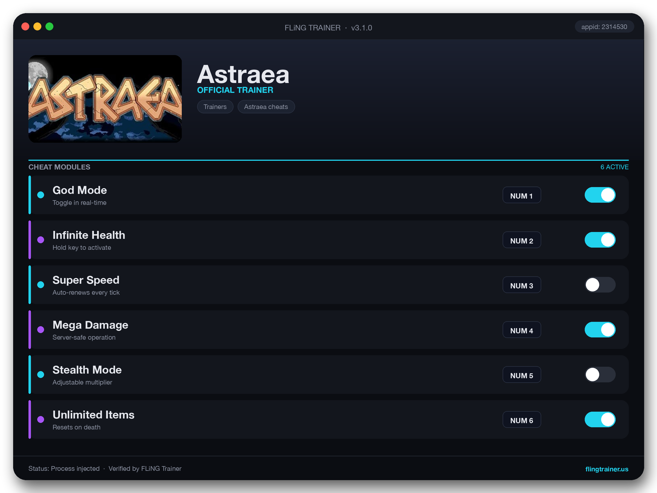Disable the Infinite Health switch

coord(600,240)
